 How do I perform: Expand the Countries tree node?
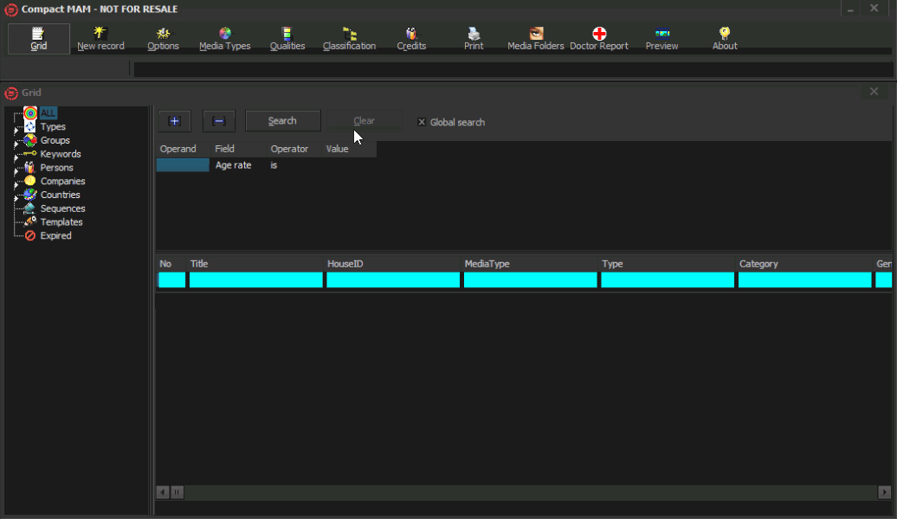click(16, 196)
